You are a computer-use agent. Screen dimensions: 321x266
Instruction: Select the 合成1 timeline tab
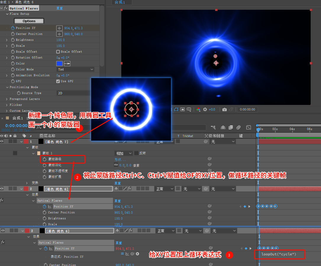[x=18, y=118]
